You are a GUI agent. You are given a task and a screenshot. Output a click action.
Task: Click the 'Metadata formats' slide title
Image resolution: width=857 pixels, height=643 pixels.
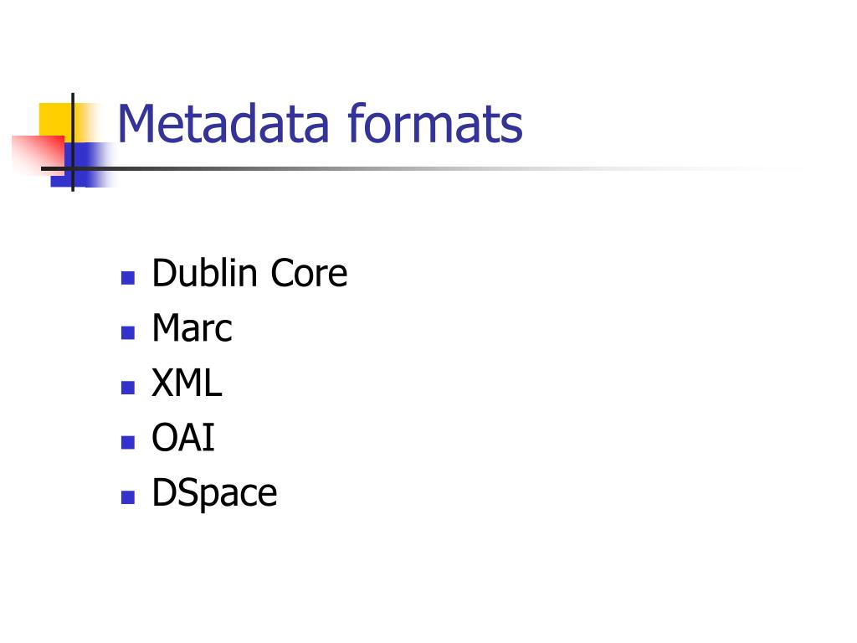321,124
